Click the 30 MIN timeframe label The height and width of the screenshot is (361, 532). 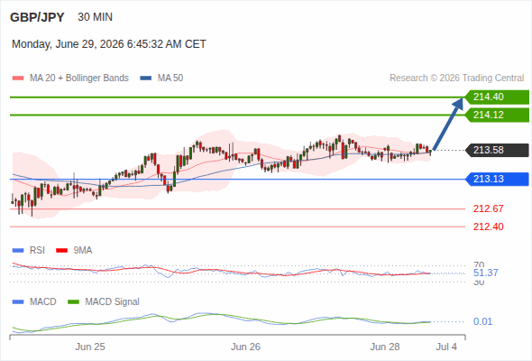tap(95, 17)
